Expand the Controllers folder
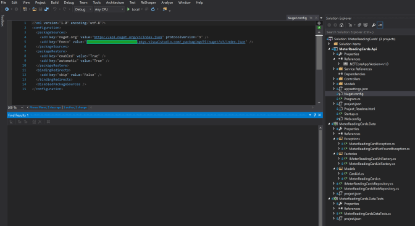The width and height of the screenshot is (415, 226). [333, 79]
